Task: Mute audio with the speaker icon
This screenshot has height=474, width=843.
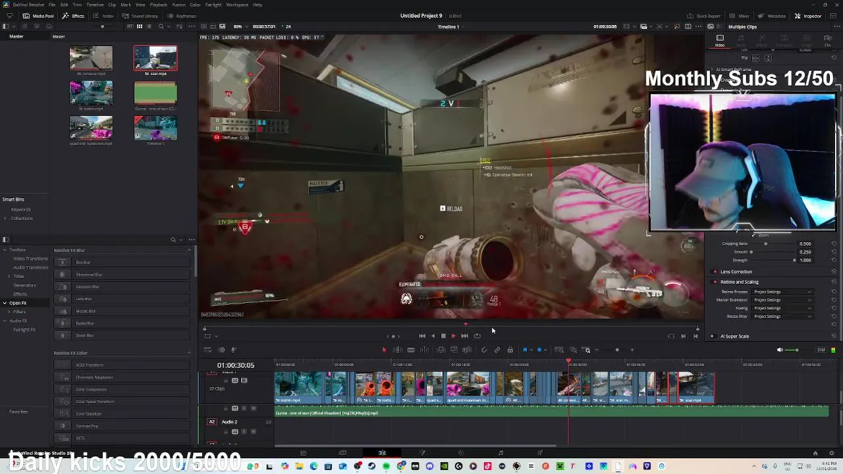Action: pos(780,350)
